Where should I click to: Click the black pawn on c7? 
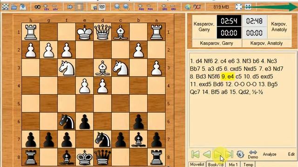(121, 140)
